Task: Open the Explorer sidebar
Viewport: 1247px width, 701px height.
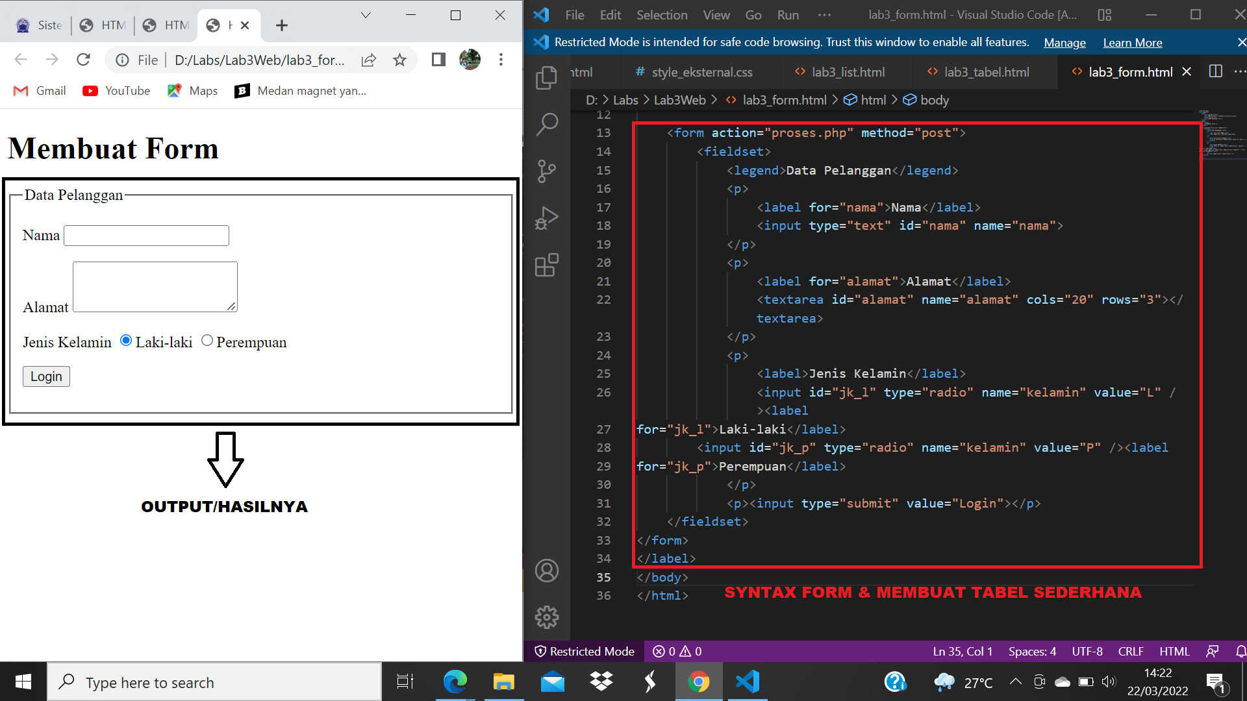Action: [x=548, y=77]
